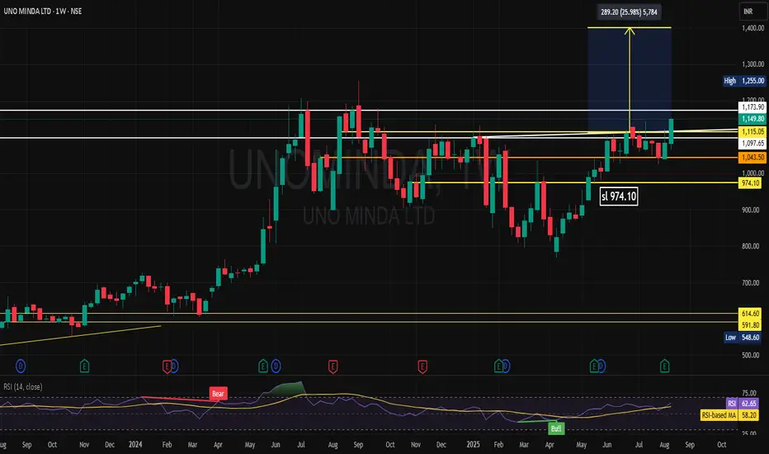Click the RSI (14, close) indicator legend

[23, 387]
